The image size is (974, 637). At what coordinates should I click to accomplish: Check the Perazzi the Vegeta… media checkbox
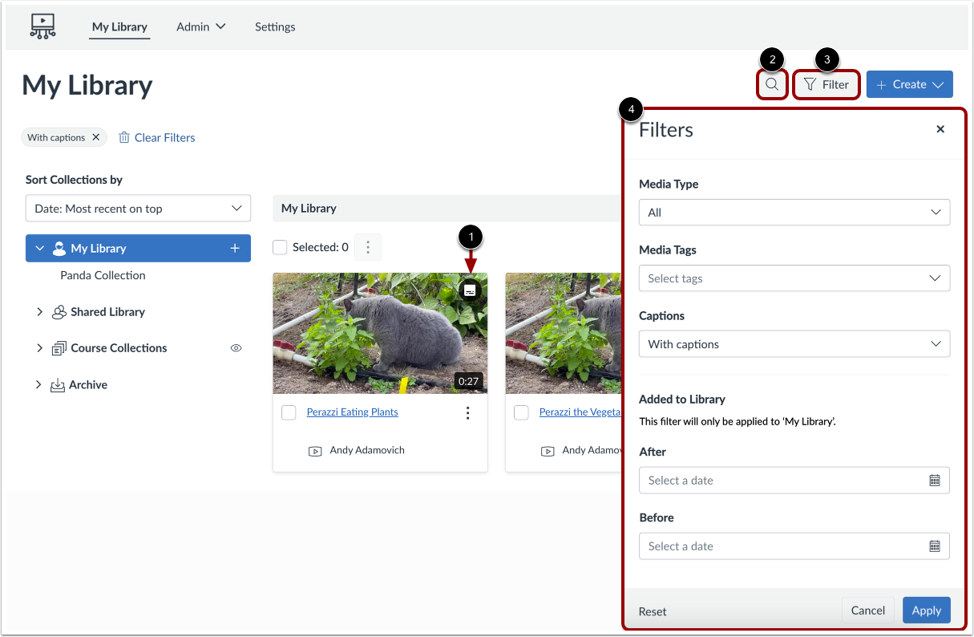click(x=521, y=412)
